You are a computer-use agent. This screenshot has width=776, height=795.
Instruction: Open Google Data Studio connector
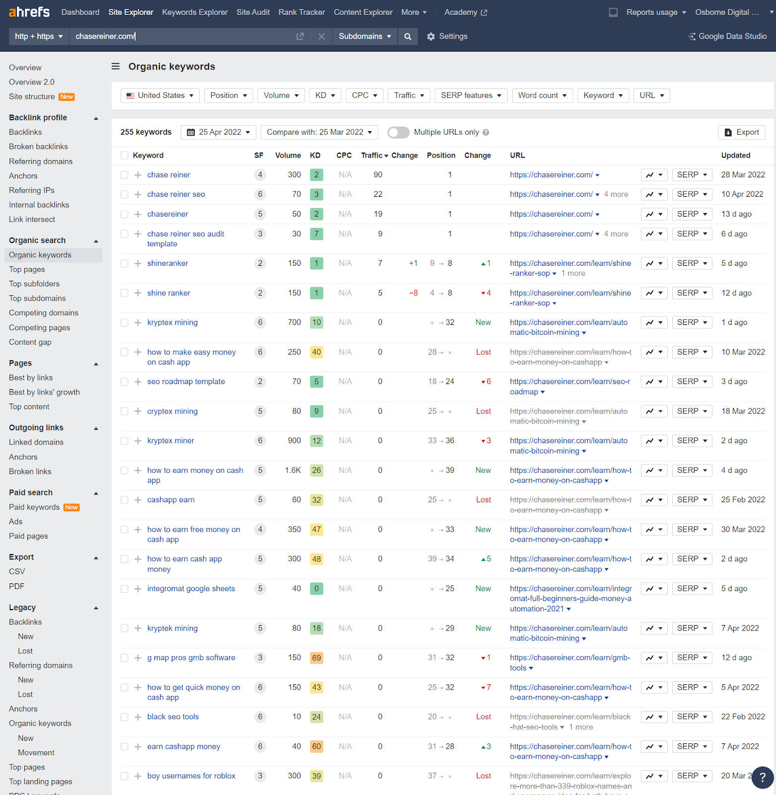[727, 36]
